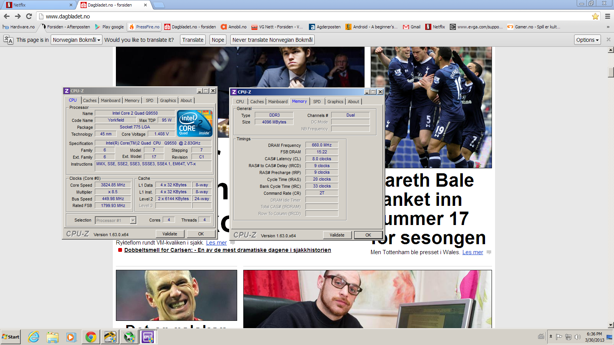This screenshot has height=345, width=614.
Task: Close the Dagbladet.no browser tab
Action: (x=145, y=5)
